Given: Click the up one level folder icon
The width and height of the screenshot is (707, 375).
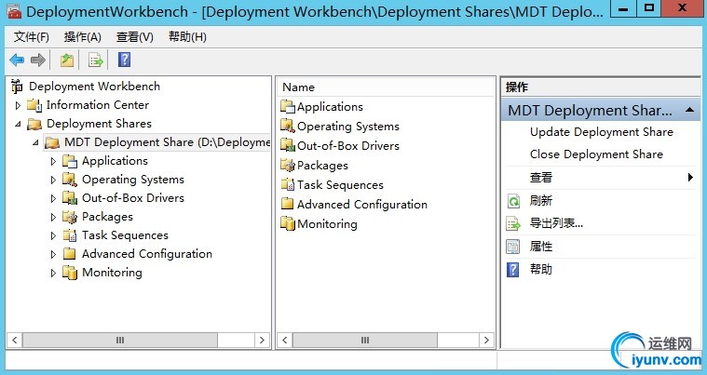Looking at the screenshot, I should click(x=67, y=60).
